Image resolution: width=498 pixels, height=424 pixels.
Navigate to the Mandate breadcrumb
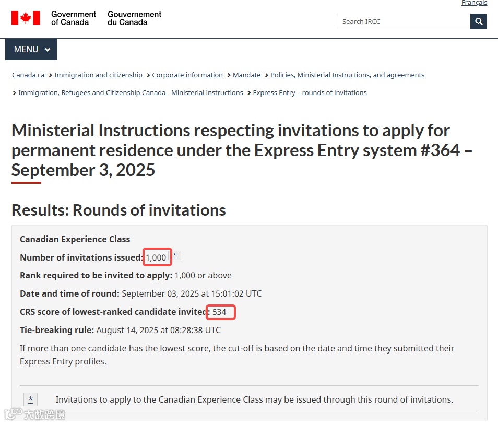[x=246, y=75]
